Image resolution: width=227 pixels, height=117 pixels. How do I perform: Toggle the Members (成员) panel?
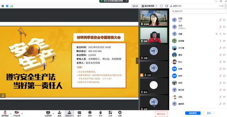click(69, 114)
